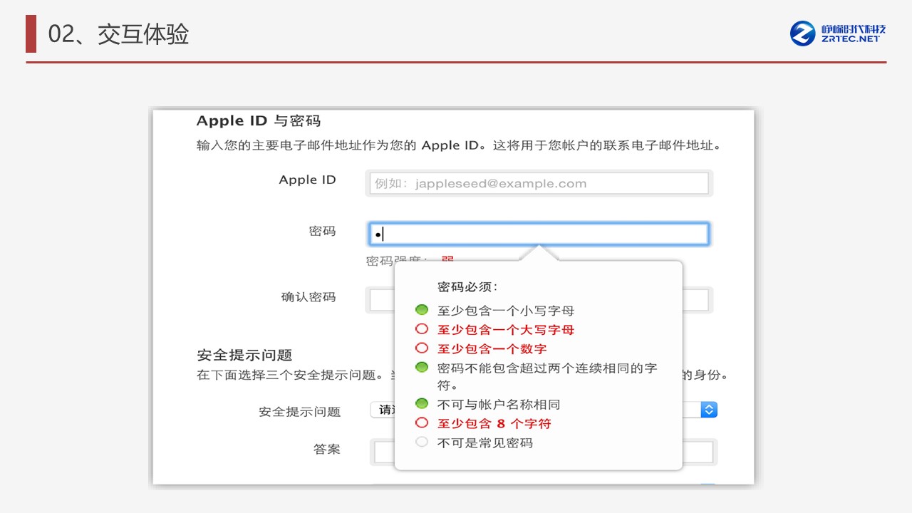Click the 安全提示问题 section heading
Screen dimensions: 912x513
[x=244, y=355]
